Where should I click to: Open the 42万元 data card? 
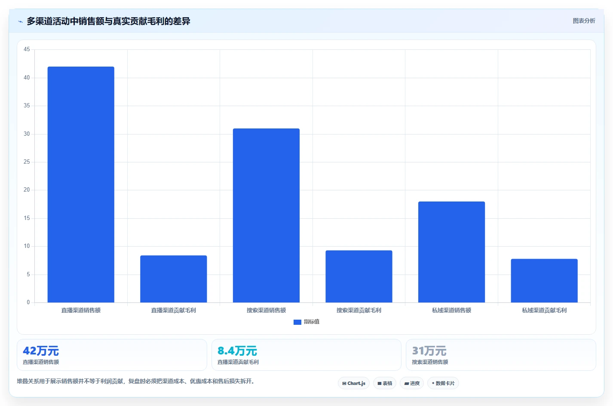click(112, 355)
